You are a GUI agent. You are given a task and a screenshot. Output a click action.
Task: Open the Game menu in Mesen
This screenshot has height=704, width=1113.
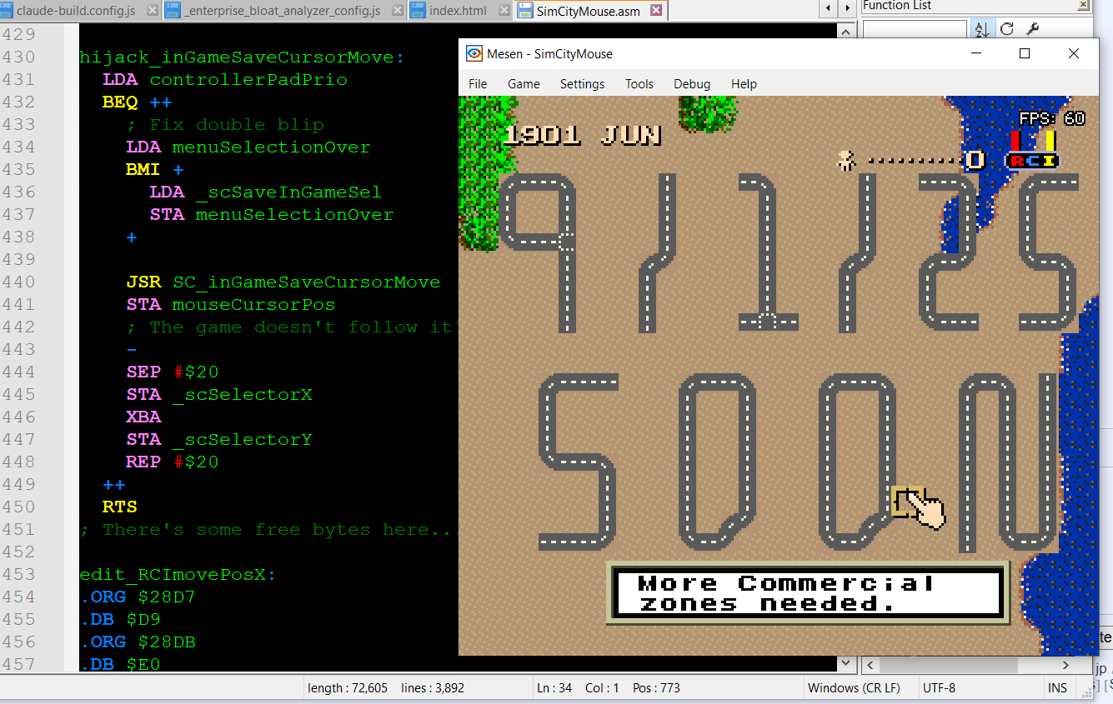524,84
